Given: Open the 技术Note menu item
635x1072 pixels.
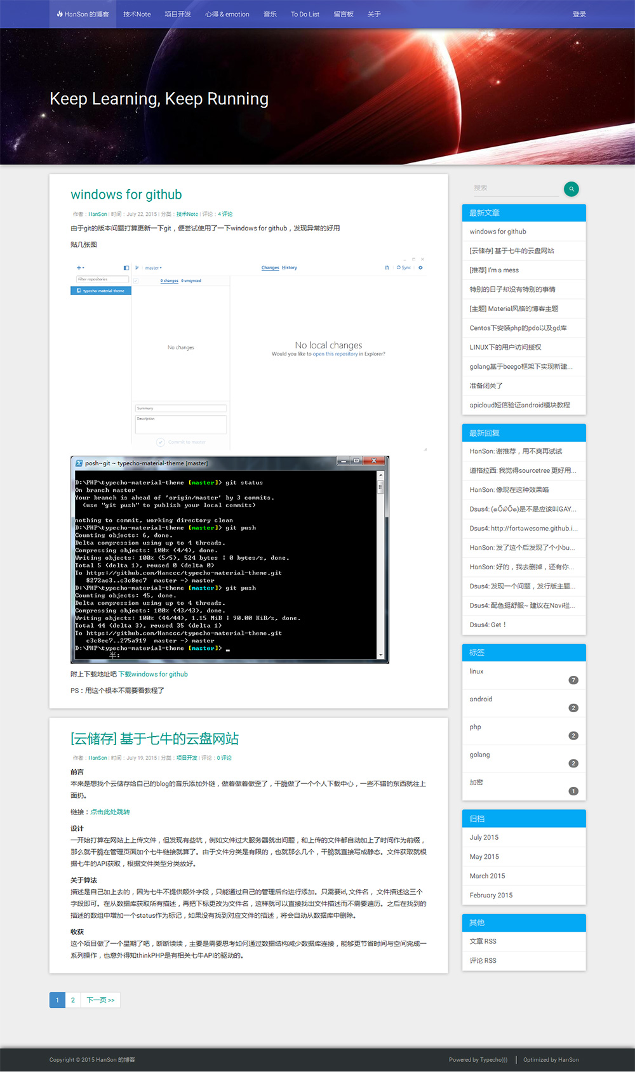Looking at the screenshot, I should [137, 14].
